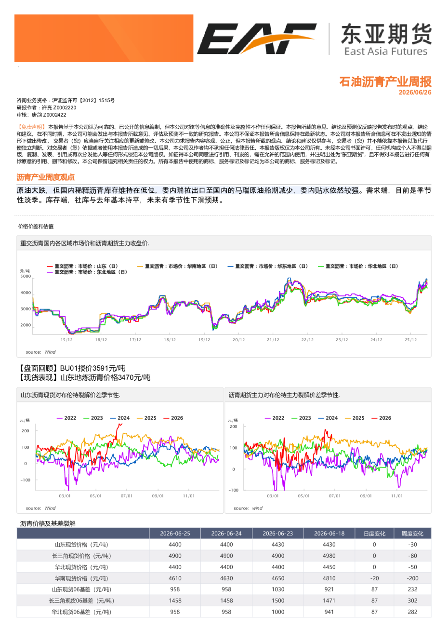
Task: Select the license line 沪证监许可【2012】1515号
Action: click(83, 100)
